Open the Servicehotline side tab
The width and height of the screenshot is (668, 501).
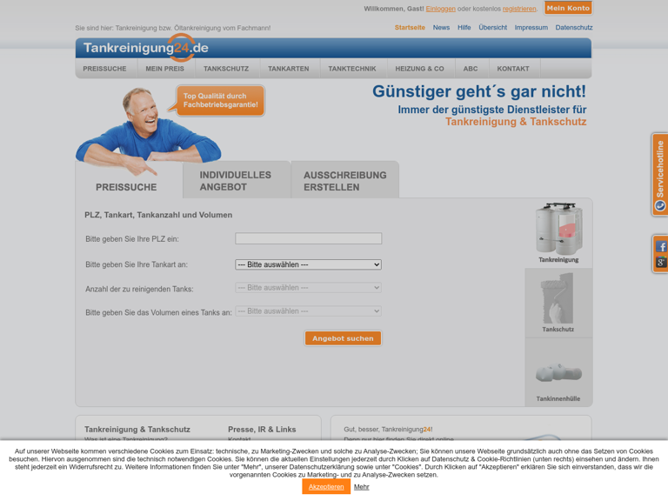pyautogui.click(x=660, y=174)
